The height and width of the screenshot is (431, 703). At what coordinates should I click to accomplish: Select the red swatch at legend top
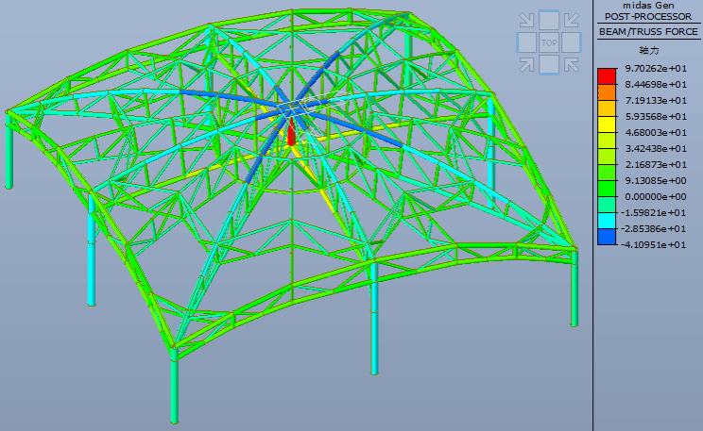(x=606, y=75)
